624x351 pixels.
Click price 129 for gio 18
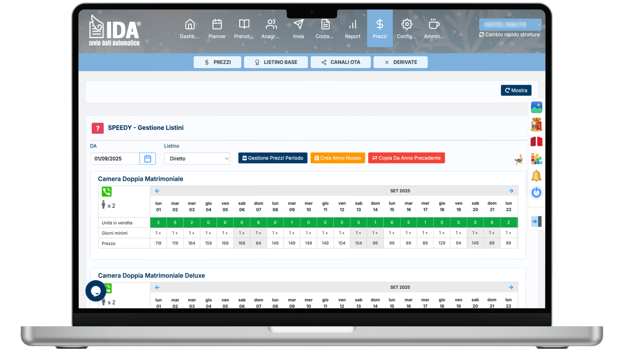click(442, 243)
